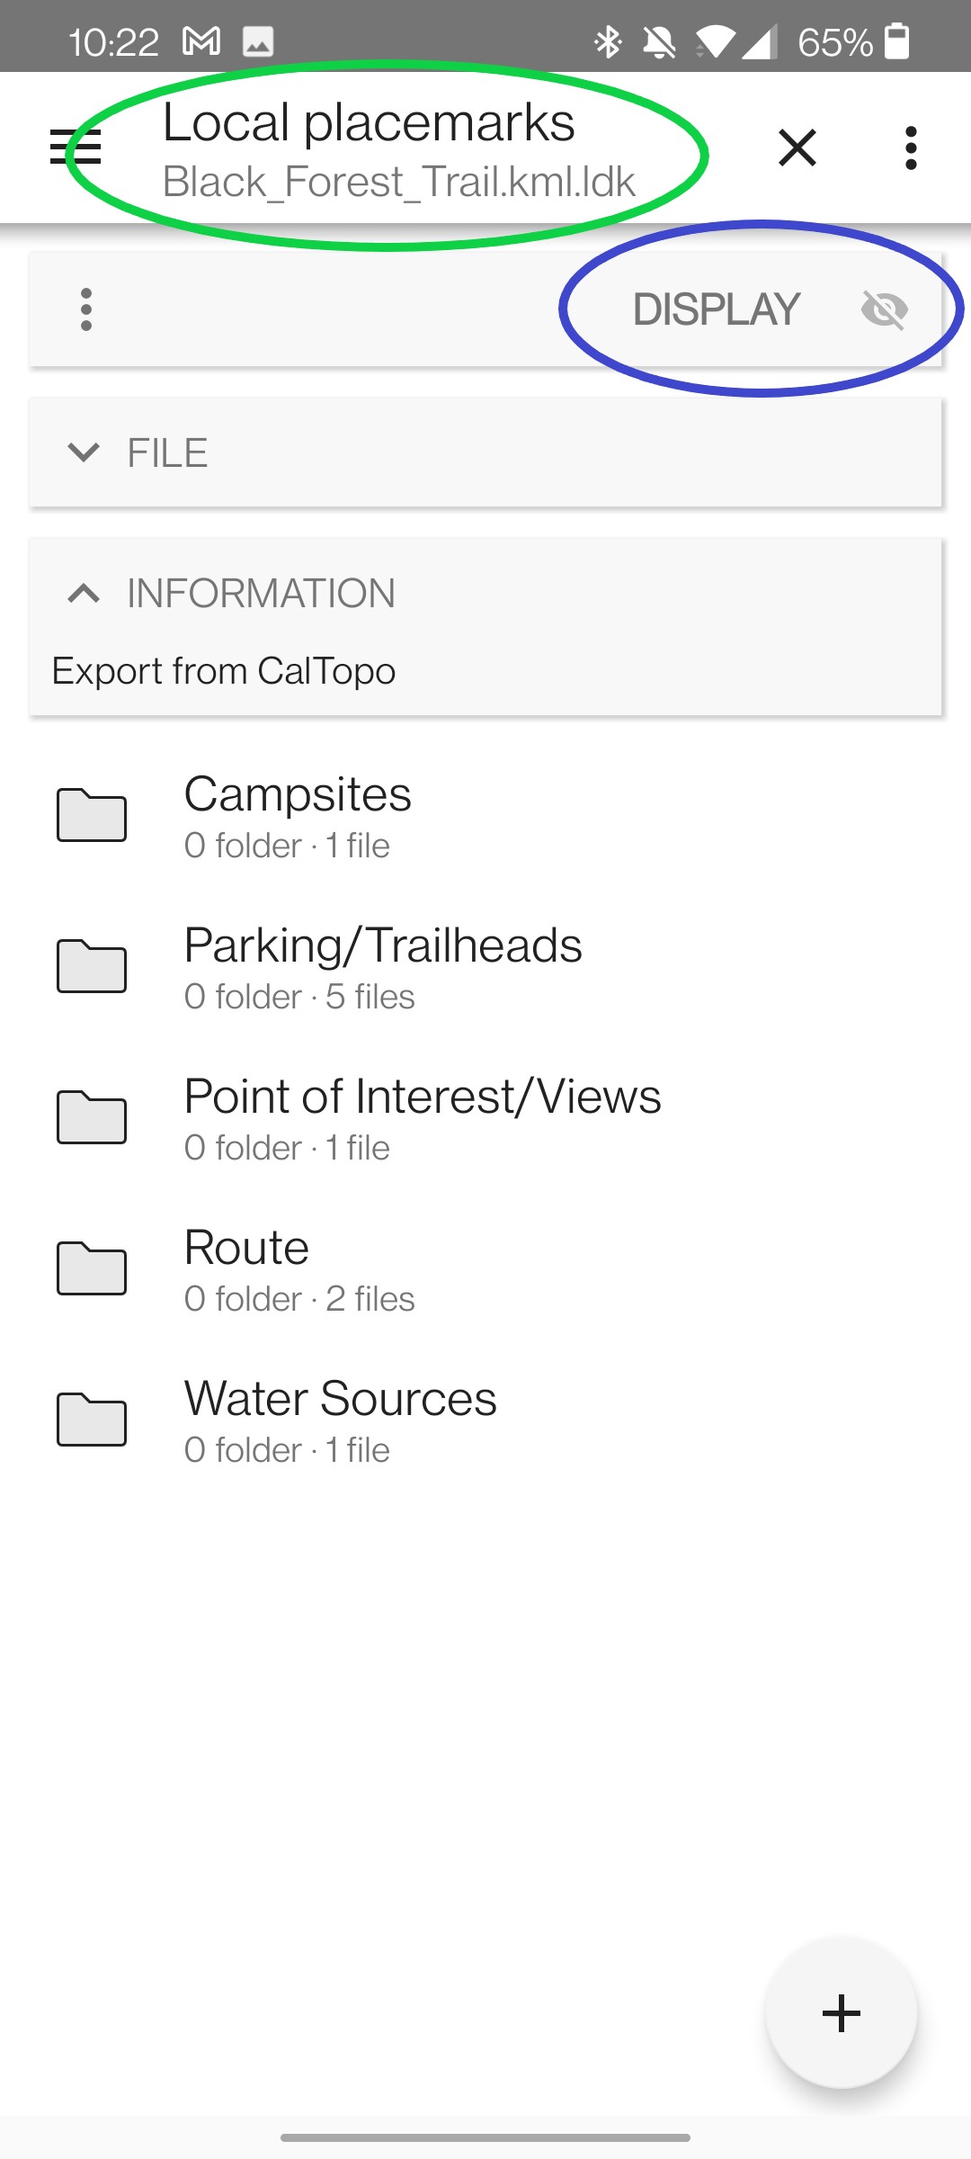Tap the floating plus add button

pos(841,2013)
